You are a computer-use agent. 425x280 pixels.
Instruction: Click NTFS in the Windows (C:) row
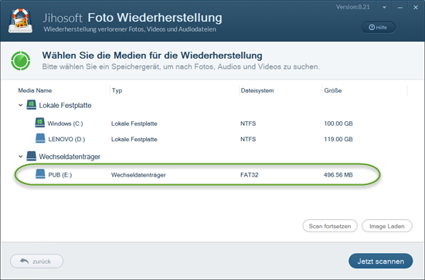[248, 123]
